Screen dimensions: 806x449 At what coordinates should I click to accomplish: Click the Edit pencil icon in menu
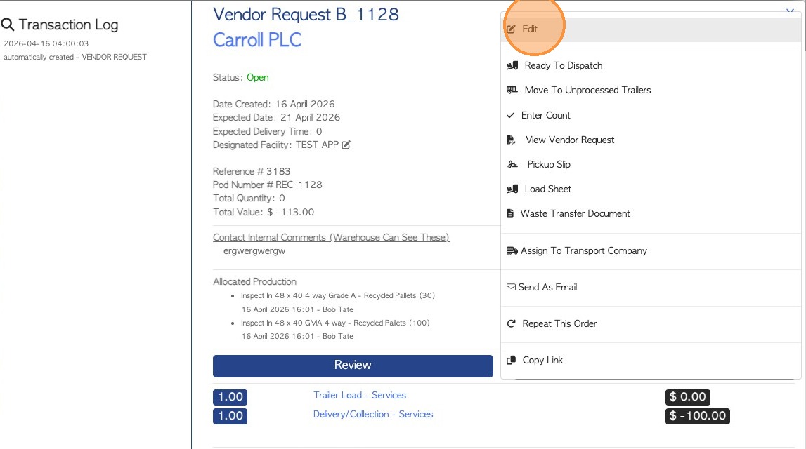click(511, 29)
